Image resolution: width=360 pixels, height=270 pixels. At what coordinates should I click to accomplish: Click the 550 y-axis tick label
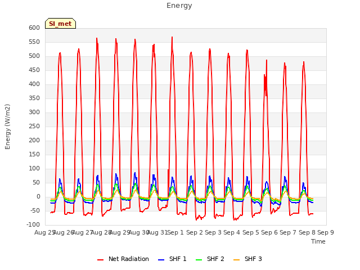pyautogui.click(x=34, y=42)
